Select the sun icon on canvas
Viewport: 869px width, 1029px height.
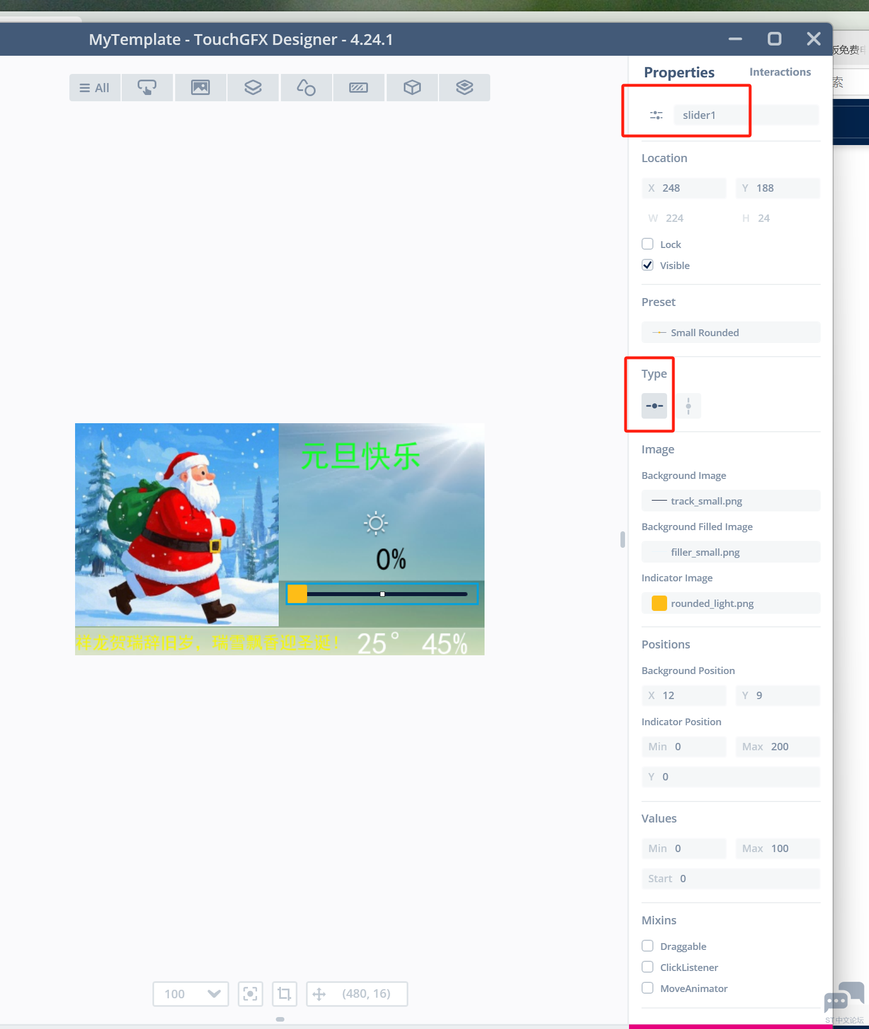[376, 523]
